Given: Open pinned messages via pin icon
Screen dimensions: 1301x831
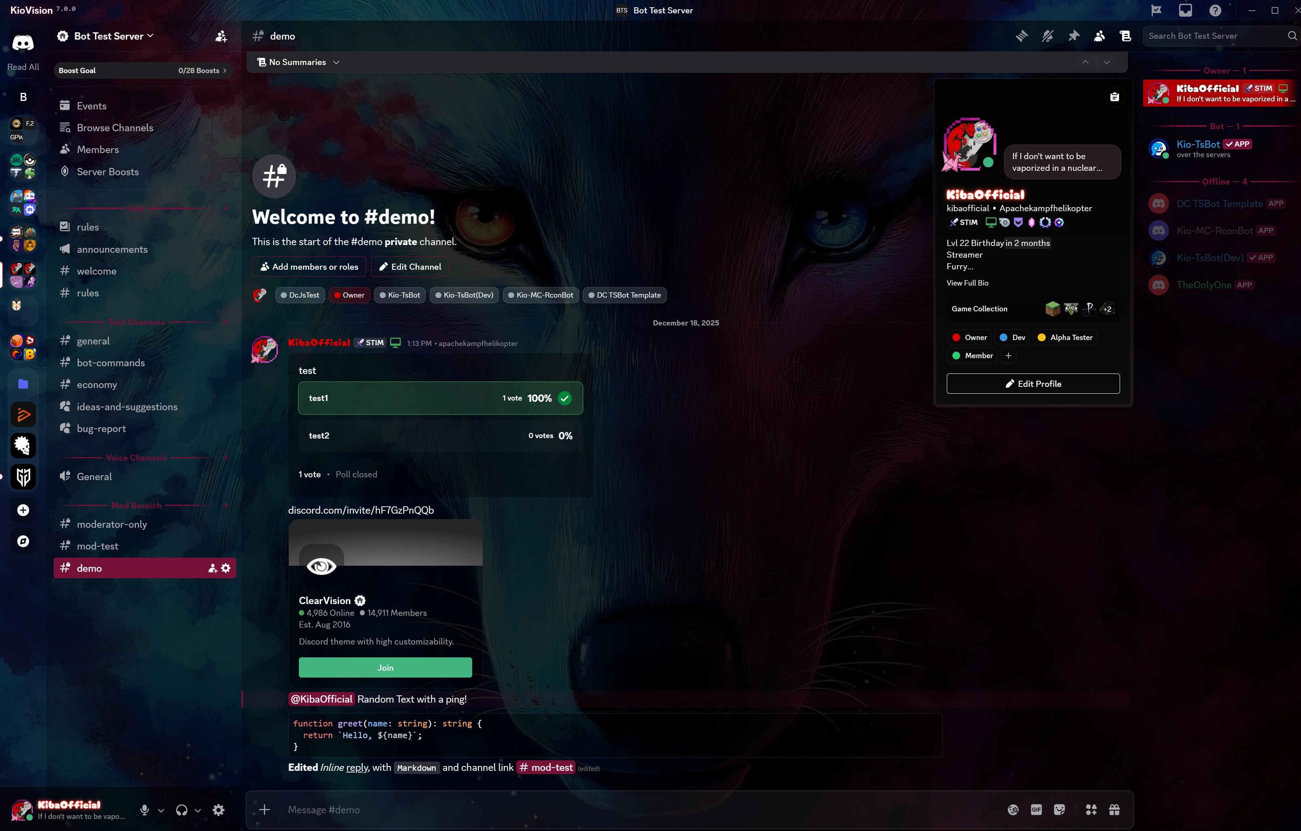Looking at the screenshot, I should point(1074,36).
